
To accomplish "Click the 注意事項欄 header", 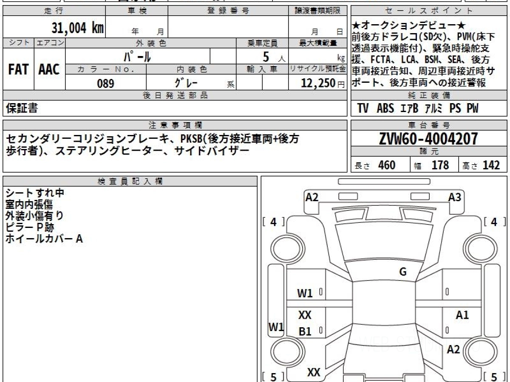I will pos(175,125).
